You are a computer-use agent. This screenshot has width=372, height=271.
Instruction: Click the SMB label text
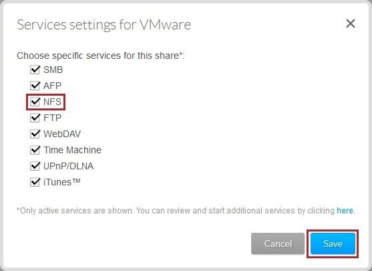click(53, 70)
